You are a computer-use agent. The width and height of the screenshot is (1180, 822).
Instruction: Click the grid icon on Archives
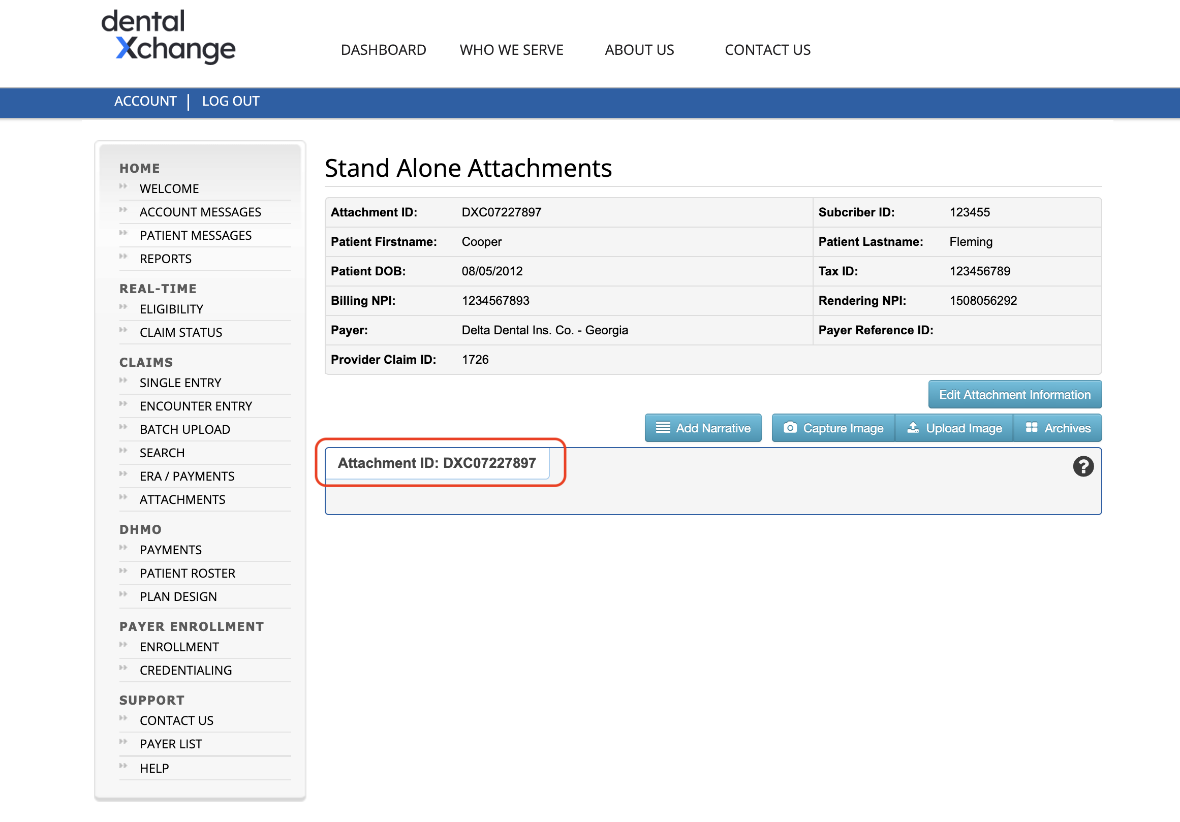pos(1031,427)
